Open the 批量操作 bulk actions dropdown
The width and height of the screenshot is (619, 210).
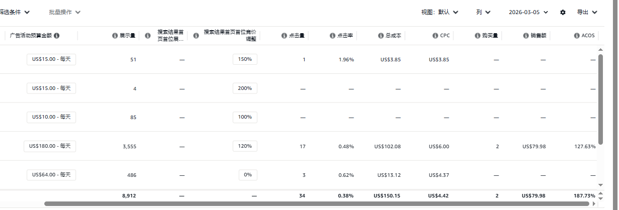click(64, 12)
